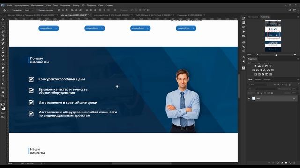Click the search magnifier in options bar

click(290, 10)
